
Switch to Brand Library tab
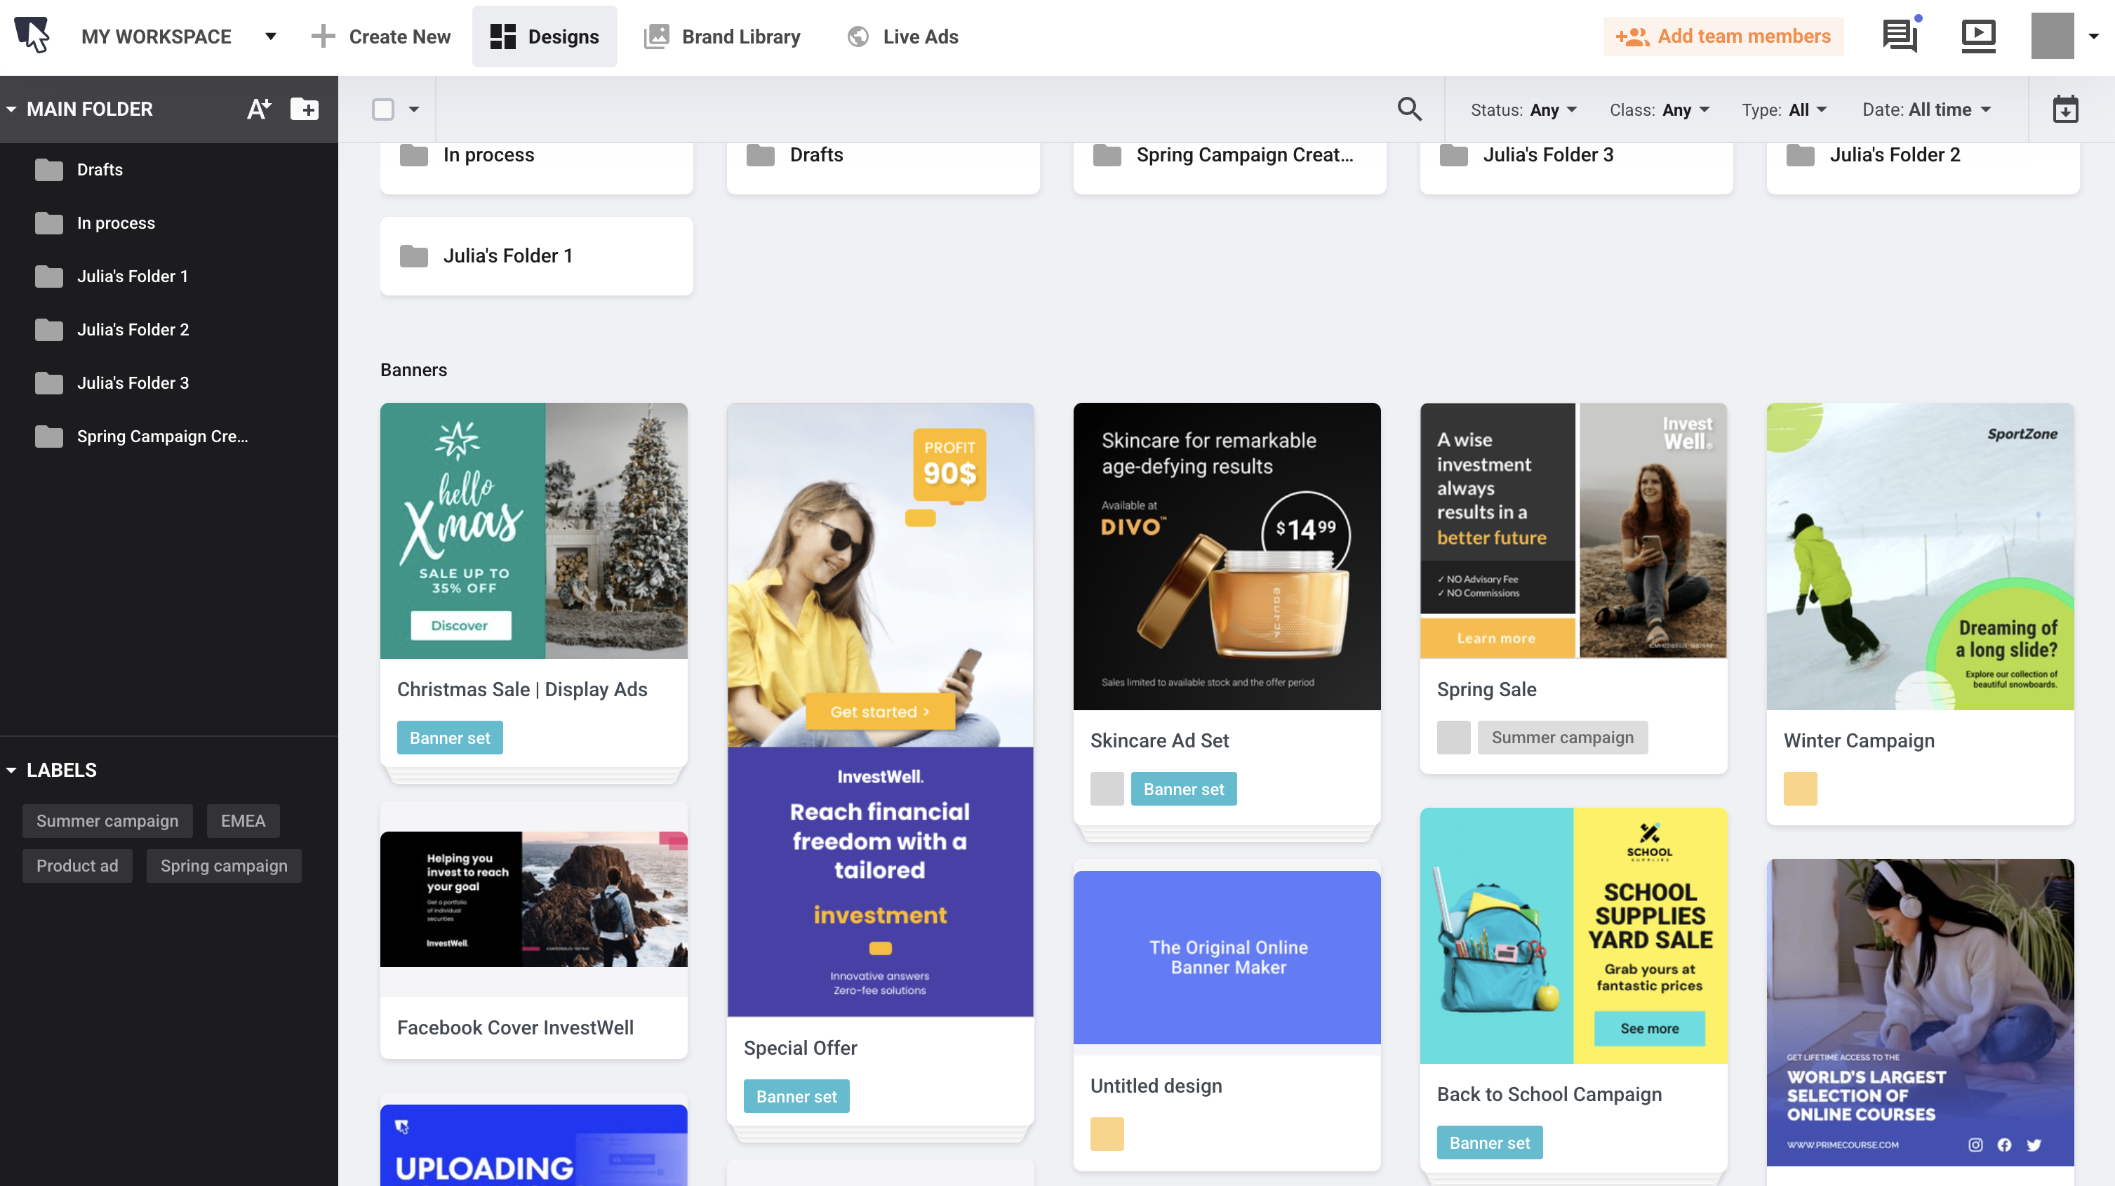tap(723, 36)
